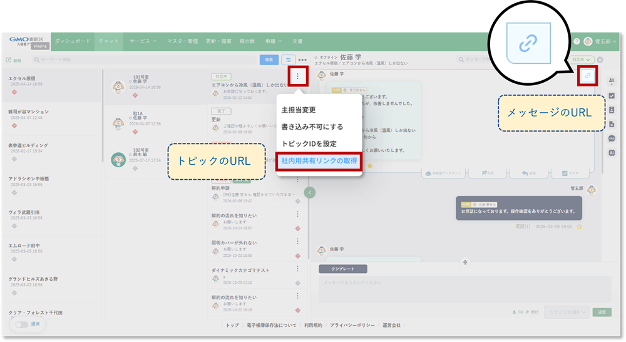
Task: Expand the サービス dropdown menu
Action: 143,41
